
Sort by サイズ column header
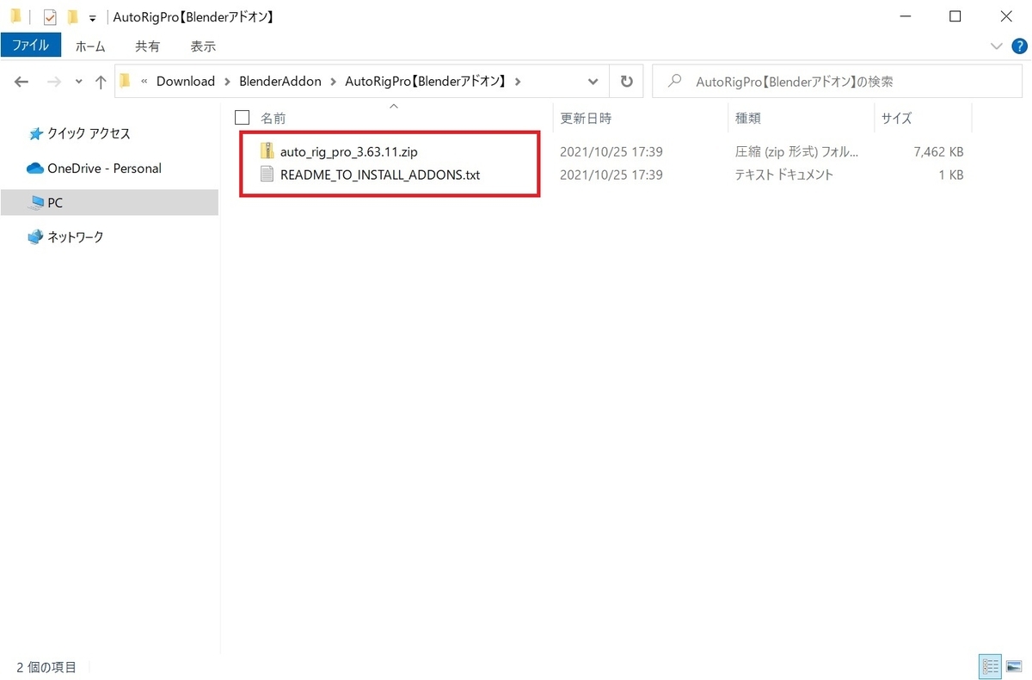895,118
